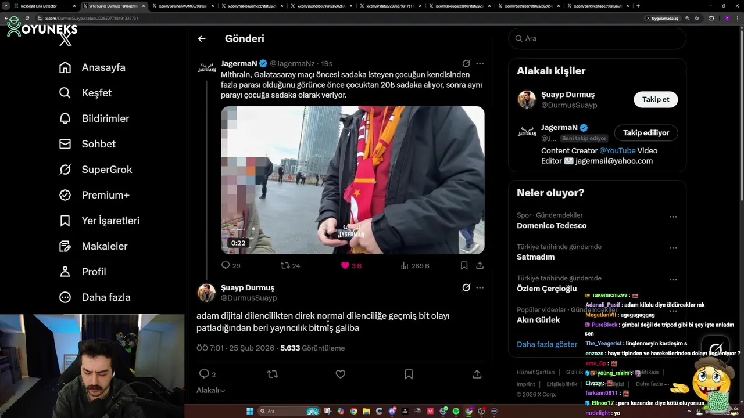Screen dimensions: 744x418
Task: Open Keşfet in the sidebar
Action: click(x=85, y=93)
